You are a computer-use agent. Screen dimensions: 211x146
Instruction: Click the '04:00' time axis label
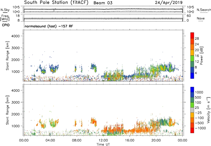point(50,140)
